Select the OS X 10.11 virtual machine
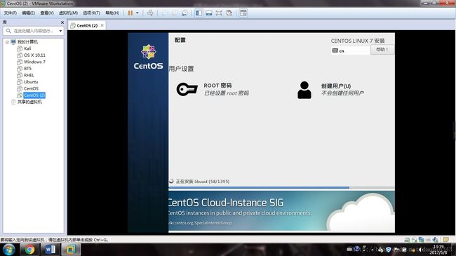Image resolution: width=456 pixels, height=256 pixels. (x=34, y=55)
